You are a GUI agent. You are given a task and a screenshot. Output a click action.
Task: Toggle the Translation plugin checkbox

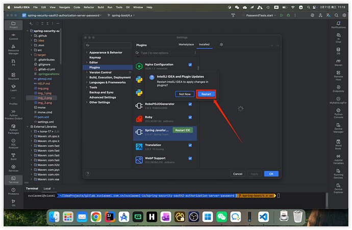190,145
